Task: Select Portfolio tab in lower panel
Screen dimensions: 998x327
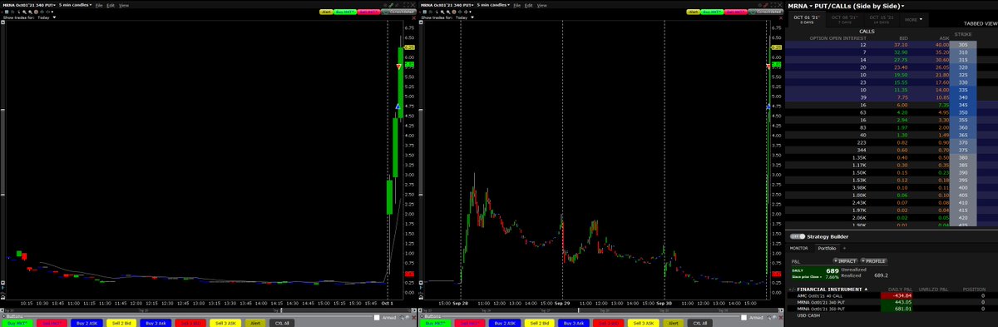Action: coord(827,247)
